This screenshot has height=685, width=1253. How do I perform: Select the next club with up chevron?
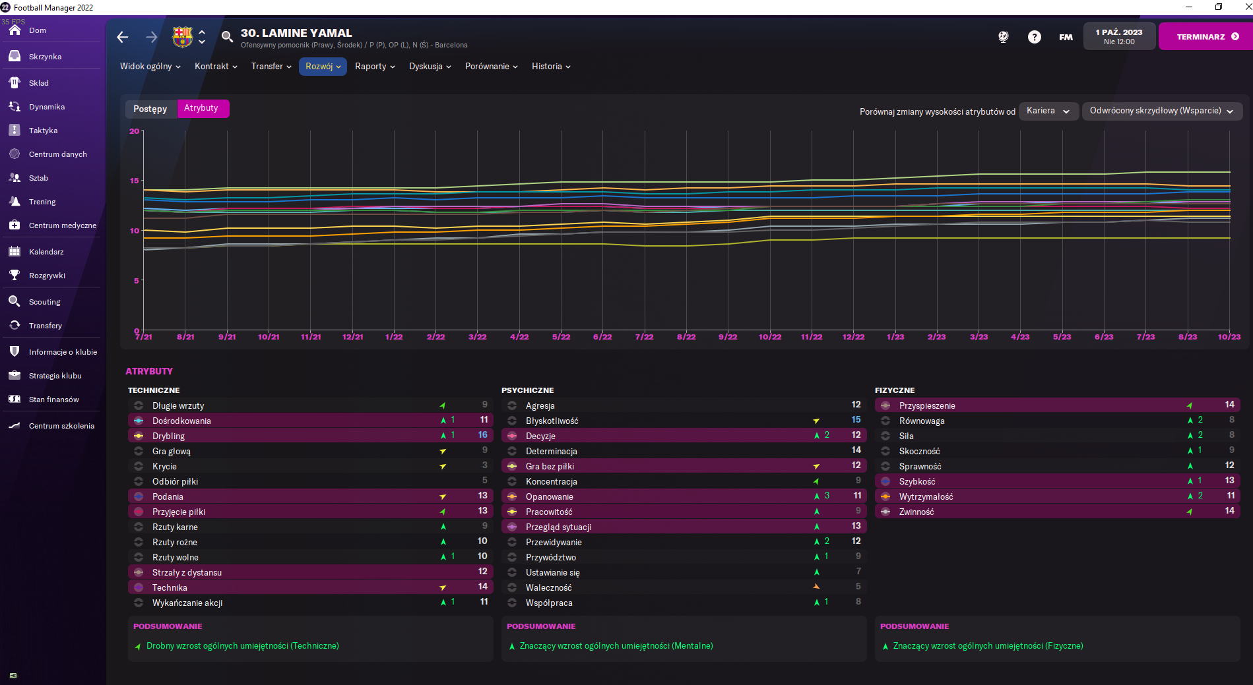point(202,32)
